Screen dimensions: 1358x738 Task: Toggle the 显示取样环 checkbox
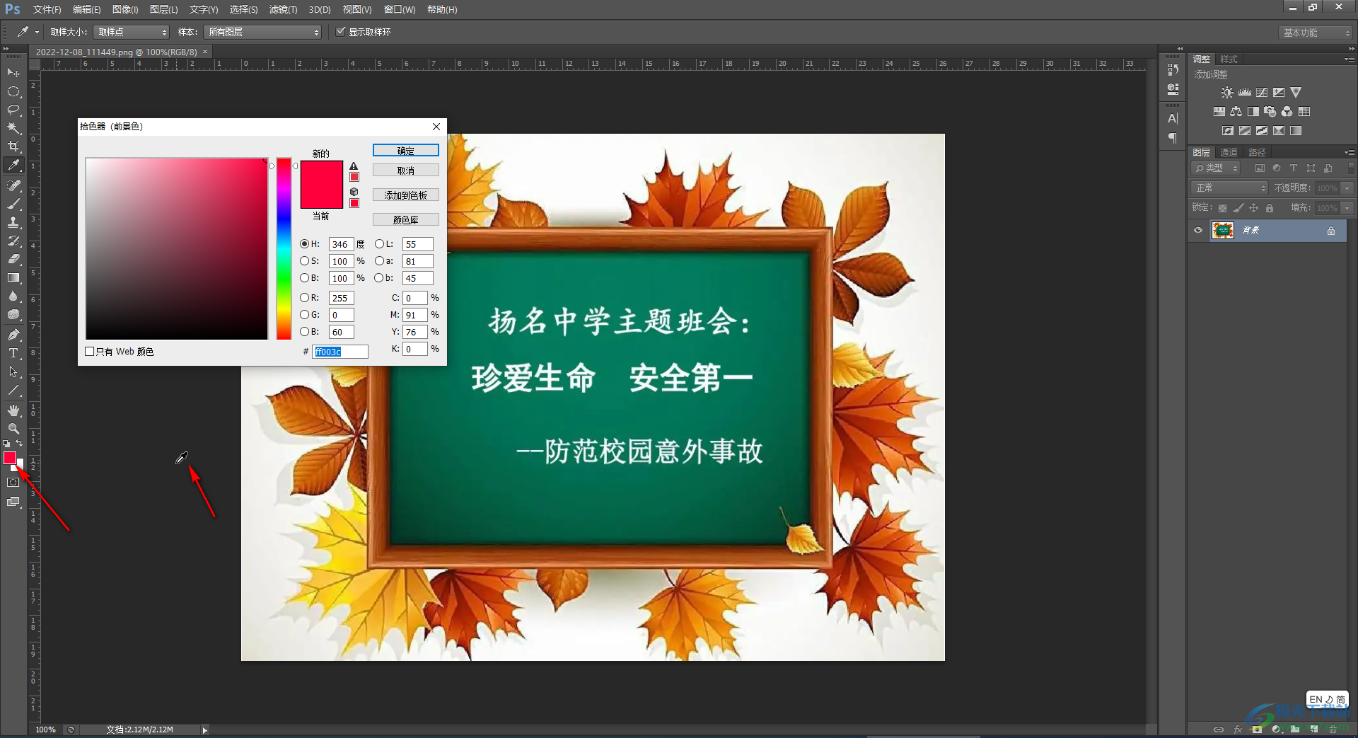point(341,32)
